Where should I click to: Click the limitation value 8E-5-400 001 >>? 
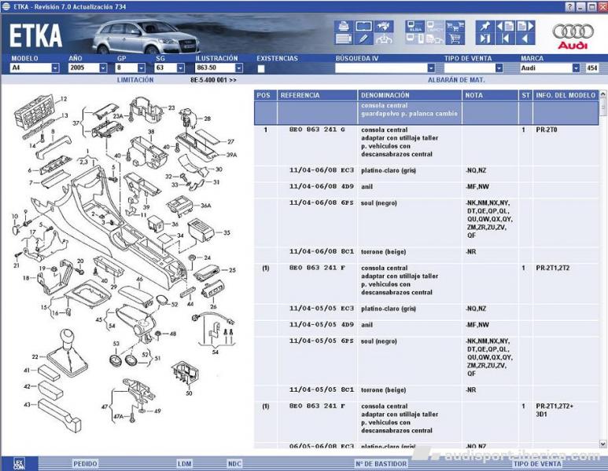pyautogui.click(x=213, y=80)
